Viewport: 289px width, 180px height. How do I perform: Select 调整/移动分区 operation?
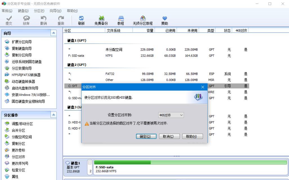point(19,124)
